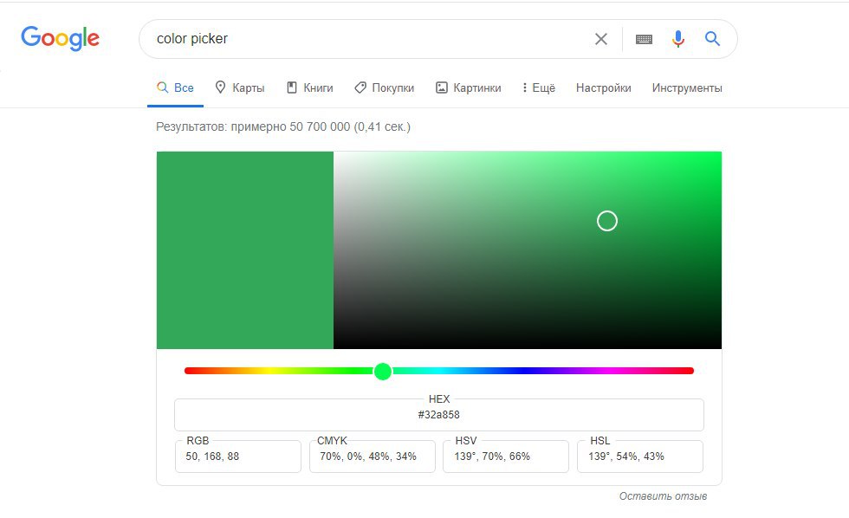This screenshot has height=518, width=849.
Task: Open the 'Покупки' tab
Action: [x=385, y=87]
